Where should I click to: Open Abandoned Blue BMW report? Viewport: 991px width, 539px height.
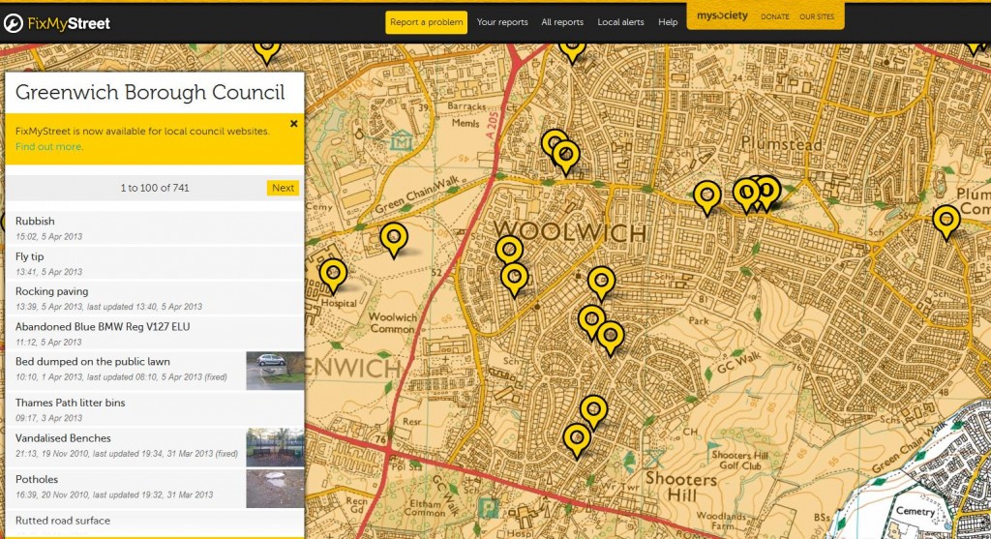click(x=154, y=334)
